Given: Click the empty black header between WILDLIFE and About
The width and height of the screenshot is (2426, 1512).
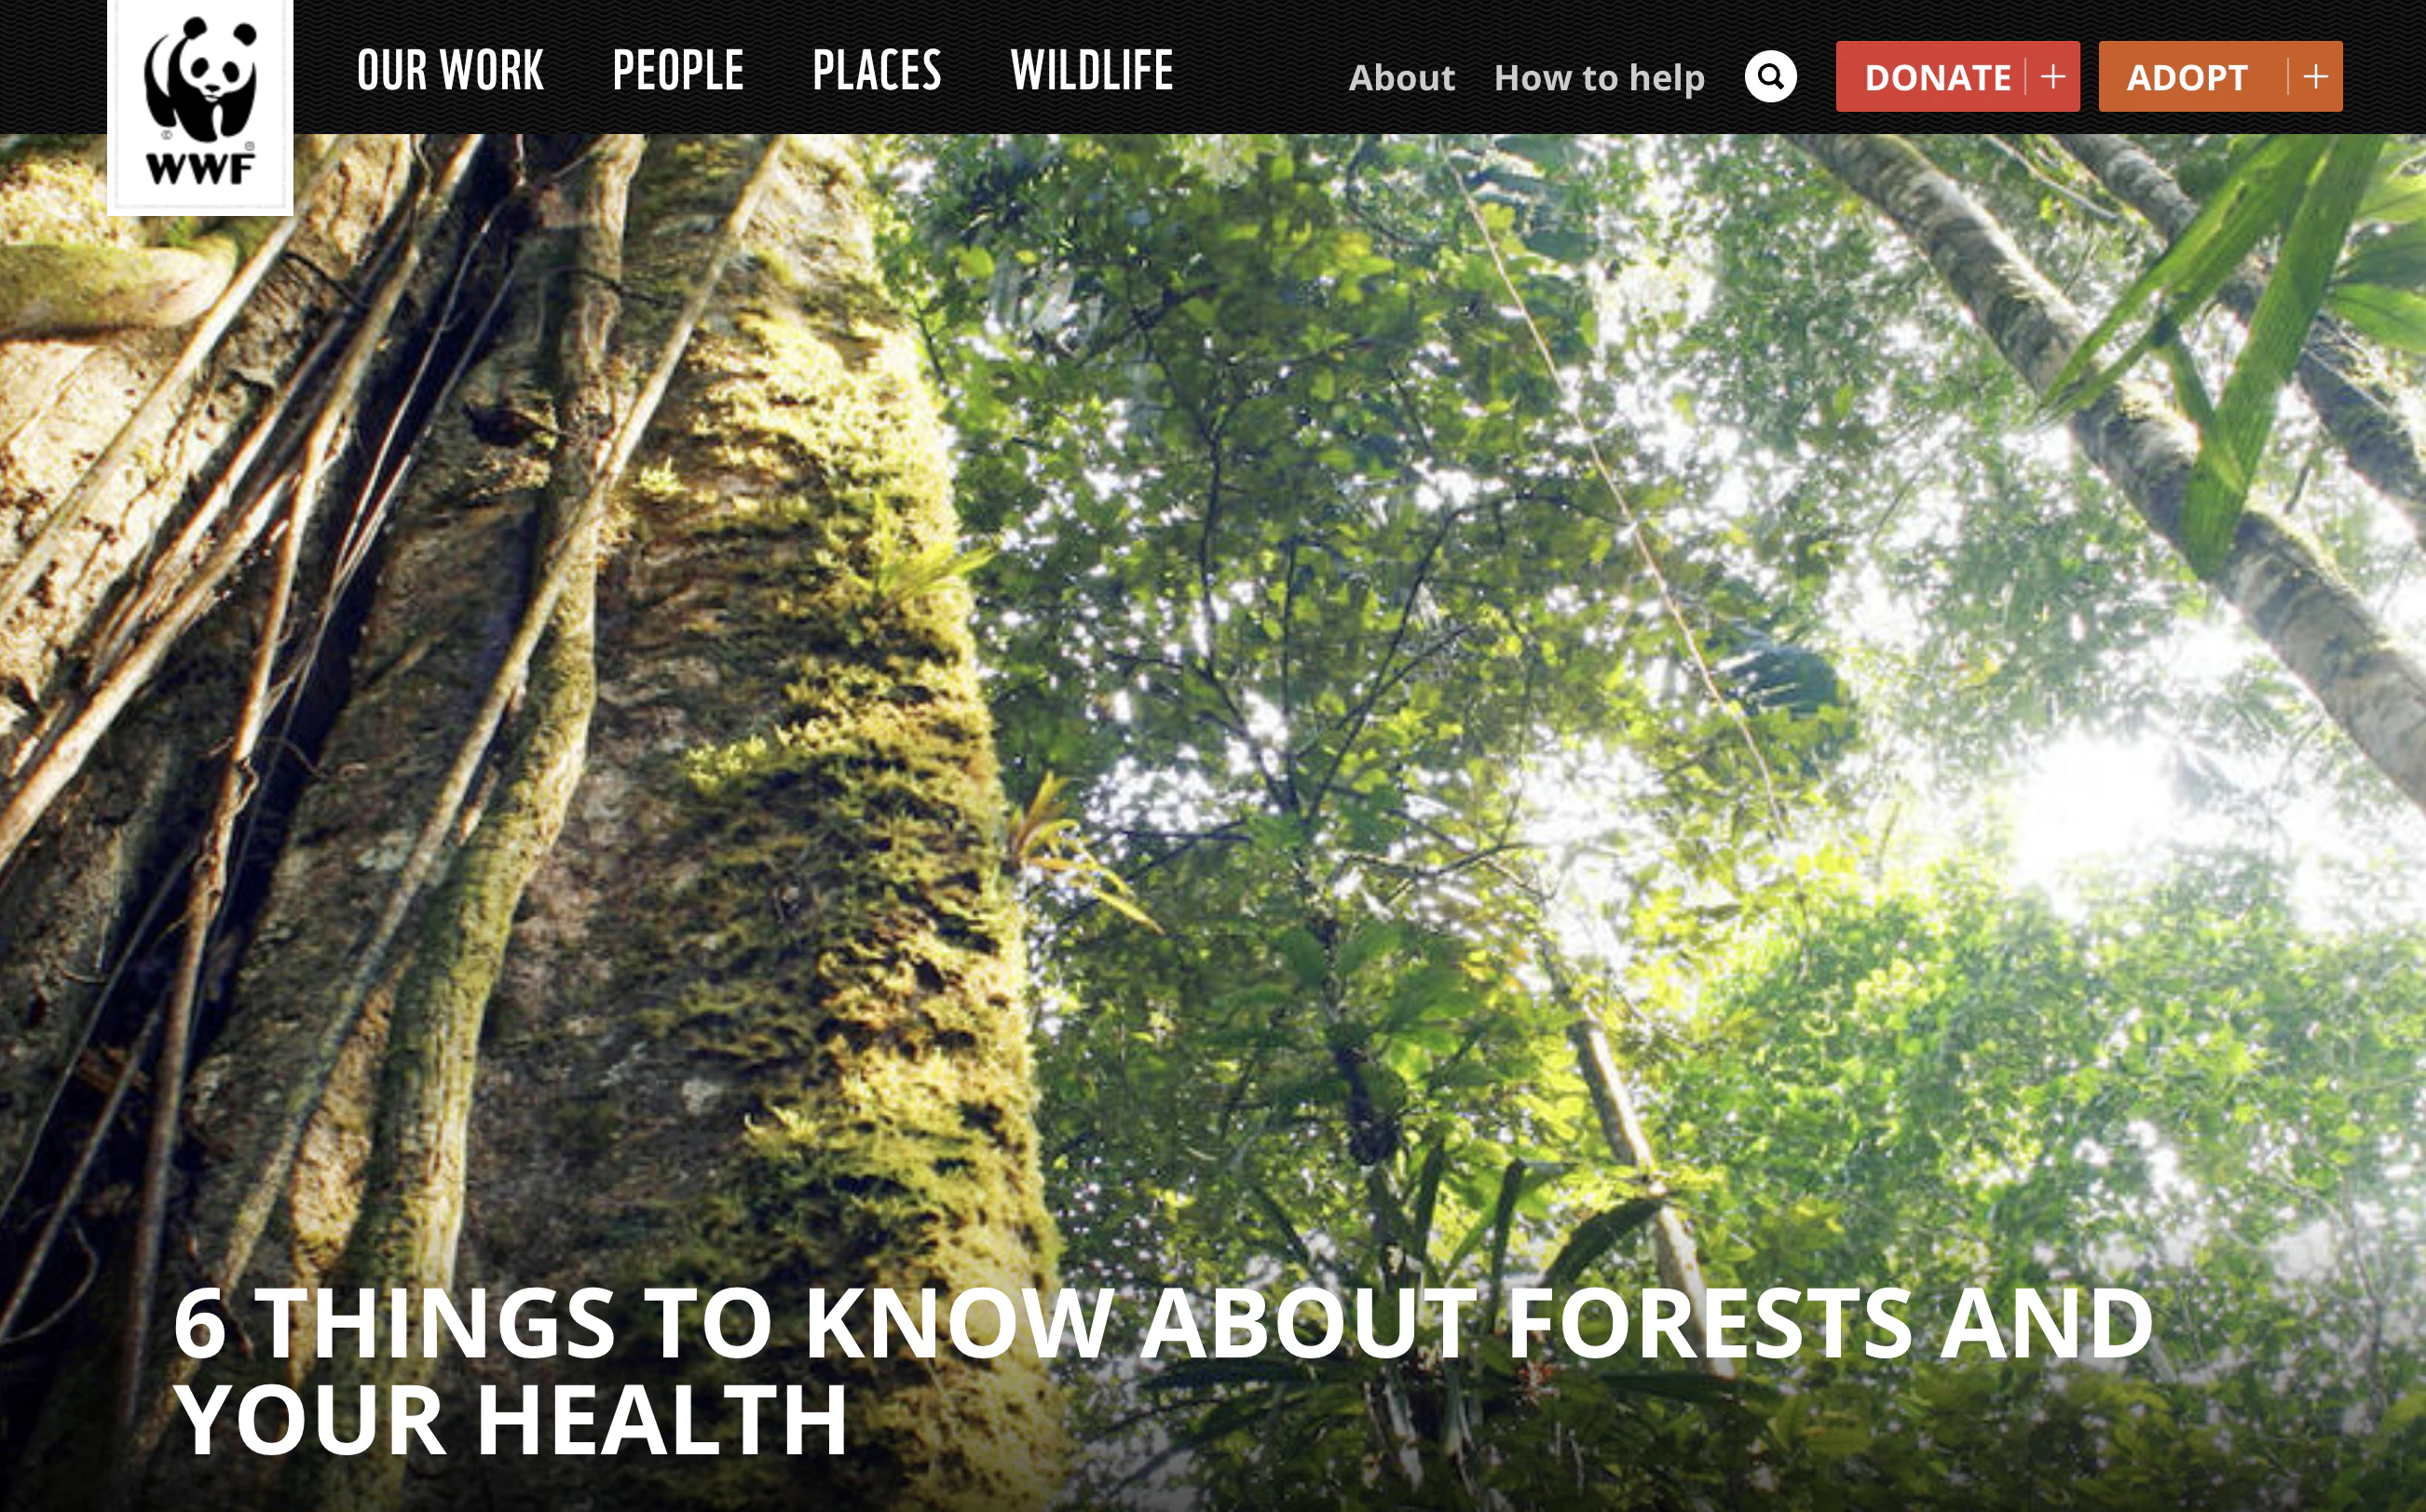Looking at the screenshot, I should click(x=1261, y=68).
